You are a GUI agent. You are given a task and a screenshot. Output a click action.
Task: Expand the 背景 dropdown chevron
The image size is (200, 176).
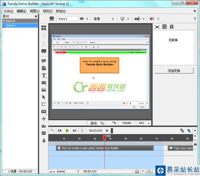[x=113, y=19]
